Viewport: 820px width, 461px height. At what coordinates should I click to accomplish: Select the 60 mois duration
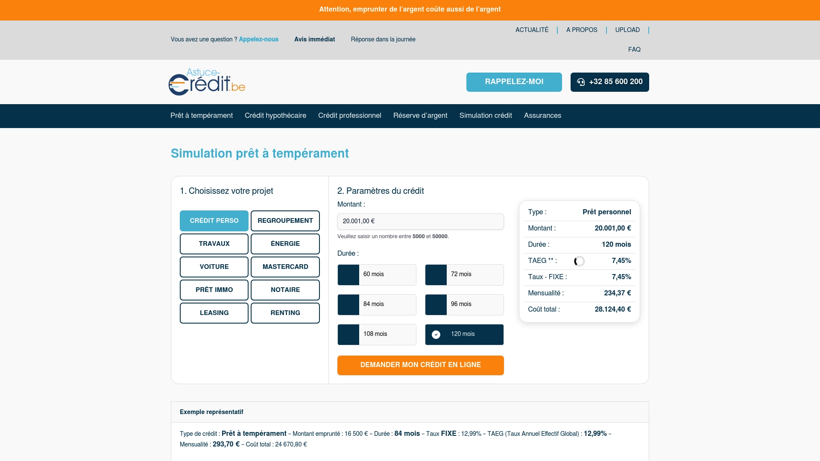tap(377, 275)
